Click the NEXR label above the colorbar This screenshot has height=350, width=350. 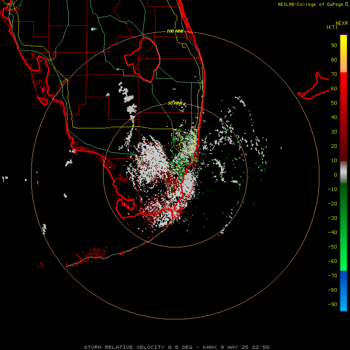click(342, 23)
